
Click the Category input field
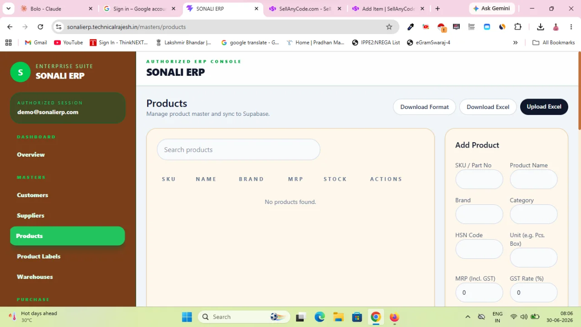point(534,214)
